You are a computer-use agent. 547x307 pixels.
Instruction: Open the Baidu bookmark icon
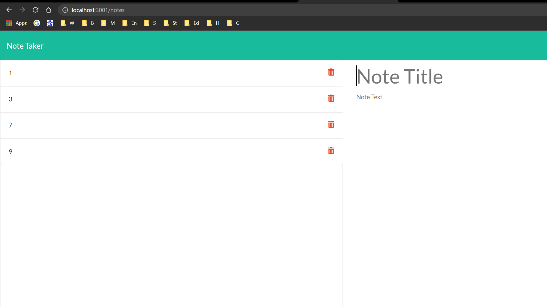click(x=50, y=23)
